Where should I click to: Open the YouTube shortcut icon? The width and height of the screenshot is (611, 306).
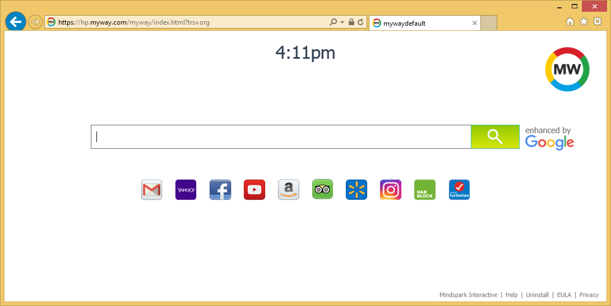point(254,190)
